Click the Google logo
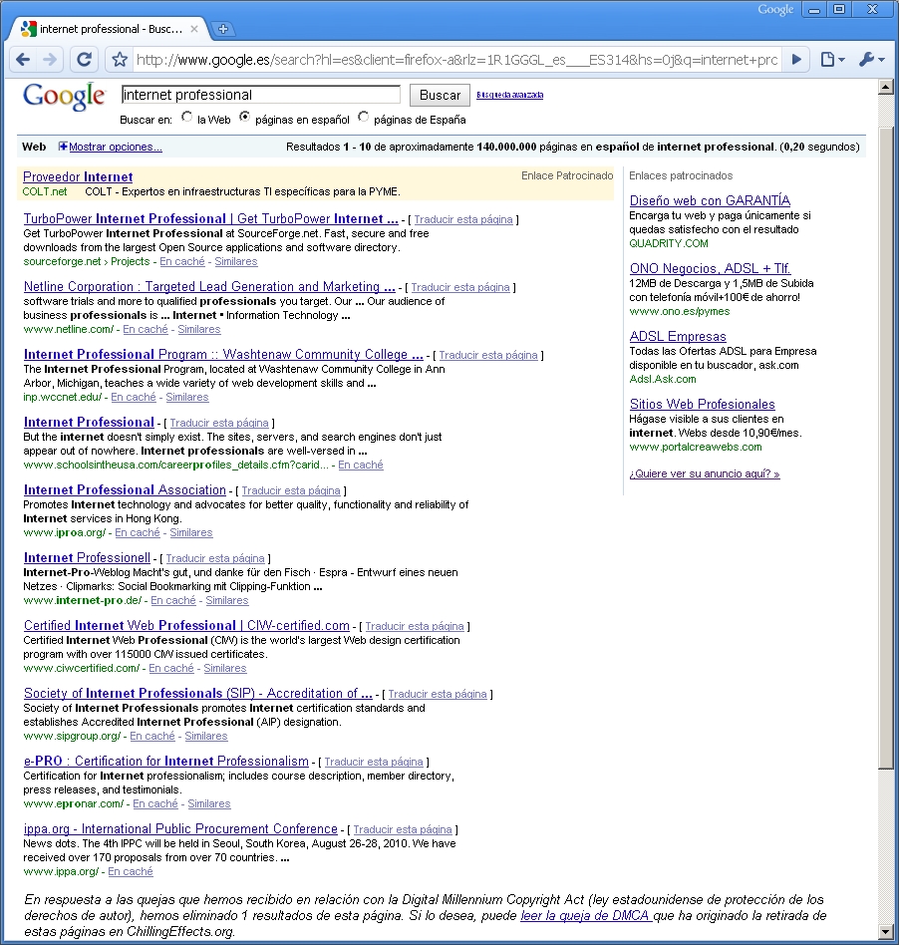 pos(64,97)
